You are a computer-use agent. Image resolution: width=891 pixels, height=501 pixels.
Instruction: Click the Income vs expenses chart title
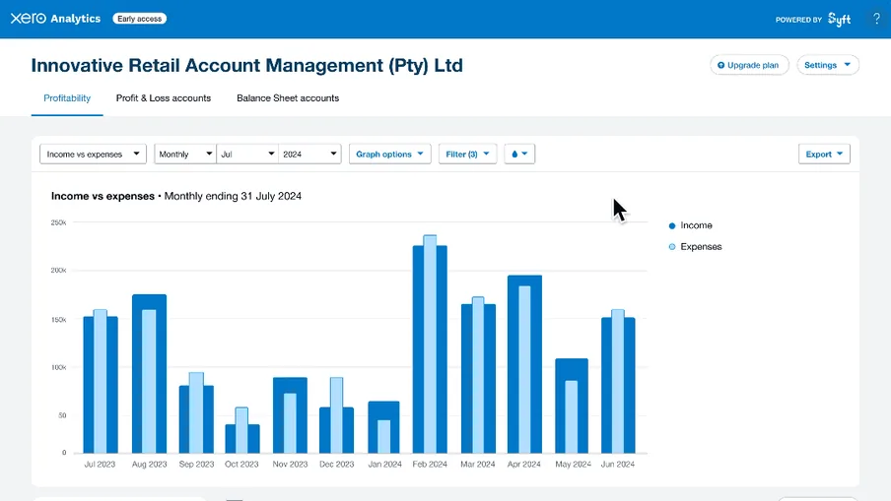103,196
